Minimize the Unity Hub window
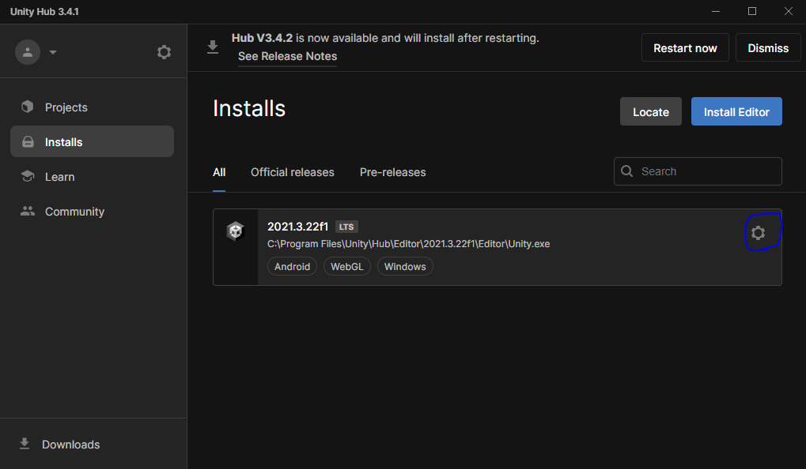The width and height of the screenshot is (806, 469). click(716, 11)
